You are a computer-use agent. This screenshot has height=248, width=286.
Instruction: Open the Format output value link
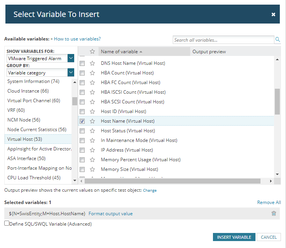111,214
